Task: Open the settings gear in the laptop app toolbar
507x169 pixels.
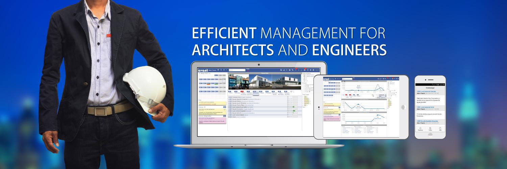Action: tap(311, 70)
